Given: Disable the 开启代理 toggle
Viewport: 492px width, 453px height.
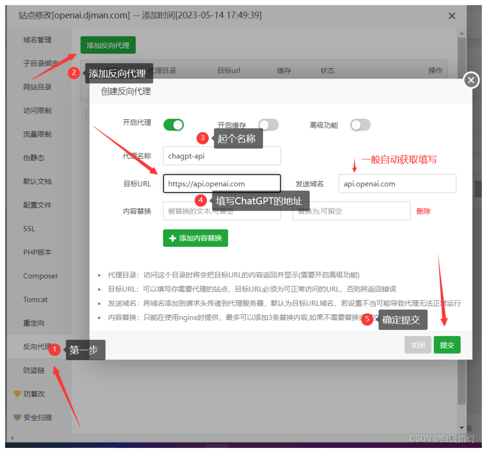Looking at the screenshot, I should pos(173,125).
